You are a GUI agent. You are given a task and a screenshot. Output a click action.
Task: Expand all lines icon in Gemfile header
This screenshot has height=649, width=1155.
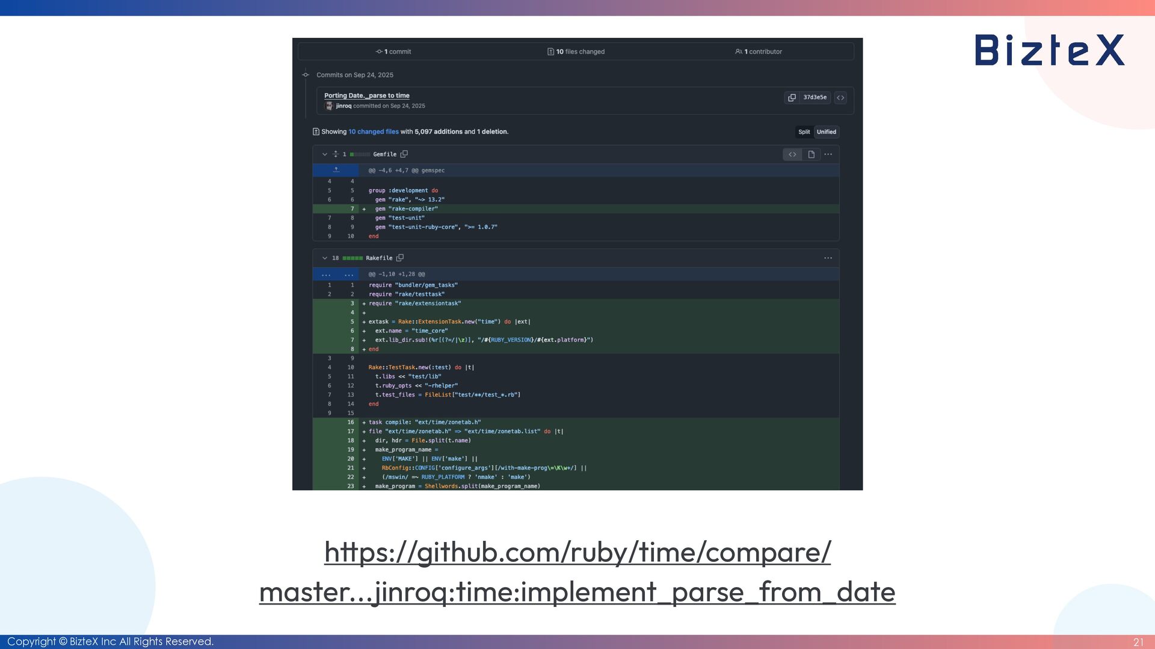tap(336, 154)
